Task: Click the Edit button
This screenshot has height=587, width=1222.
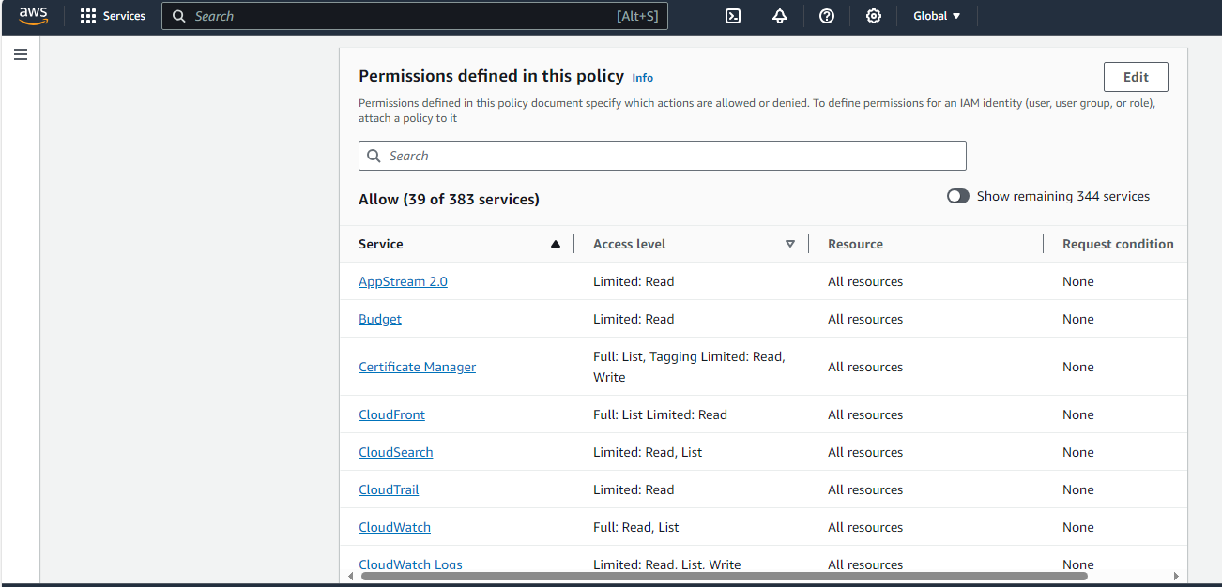Action: (1136, 77)
